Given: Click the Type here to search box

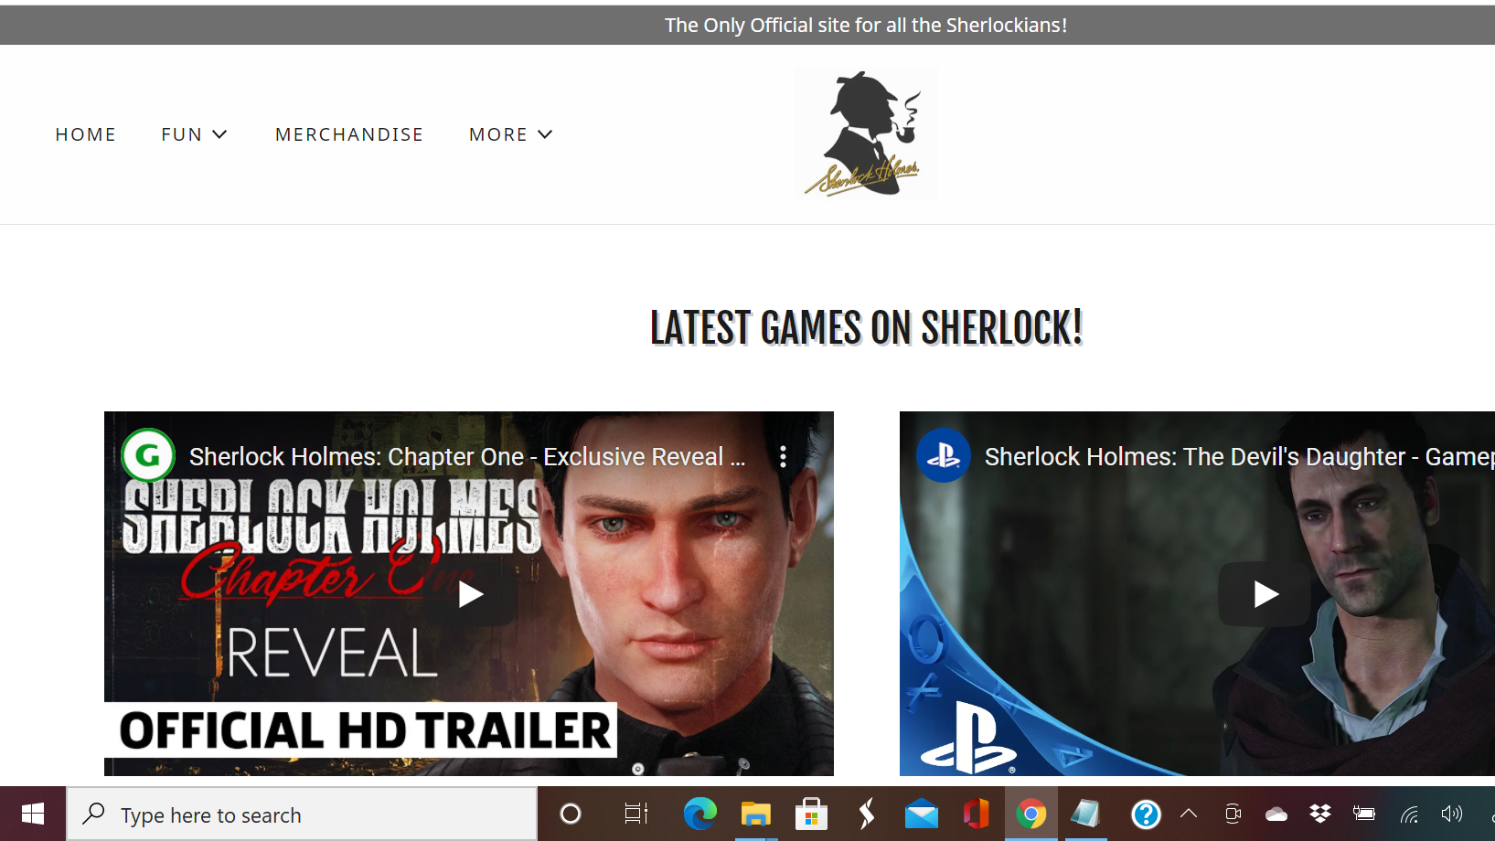Looking at the screenshot, I should (x=302, y=814).
